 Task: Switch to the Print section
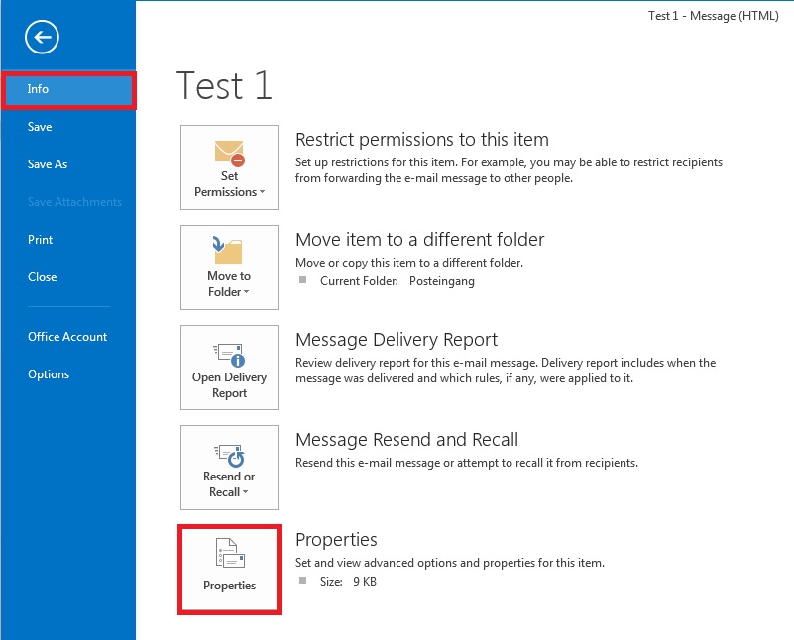point(40,239)
